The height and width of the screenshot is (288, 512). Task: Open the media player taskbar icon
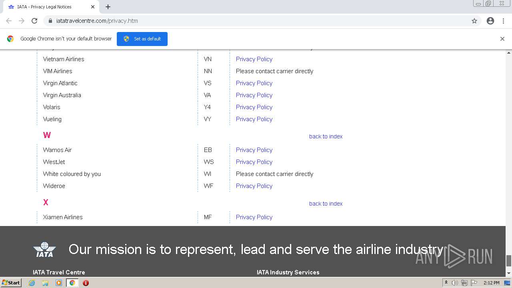point(59,283)
